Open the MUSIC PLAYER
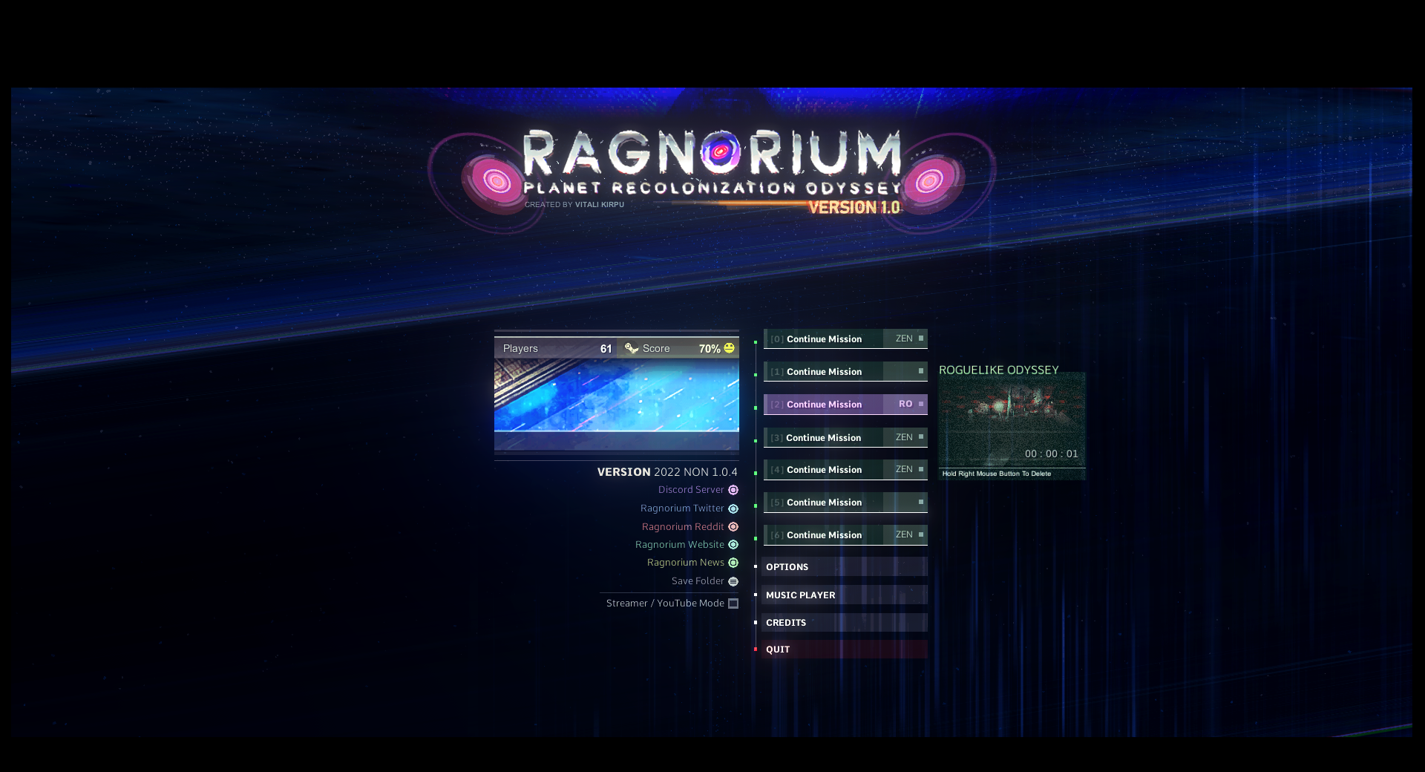 pyautogui.click(x=845, y=595)
